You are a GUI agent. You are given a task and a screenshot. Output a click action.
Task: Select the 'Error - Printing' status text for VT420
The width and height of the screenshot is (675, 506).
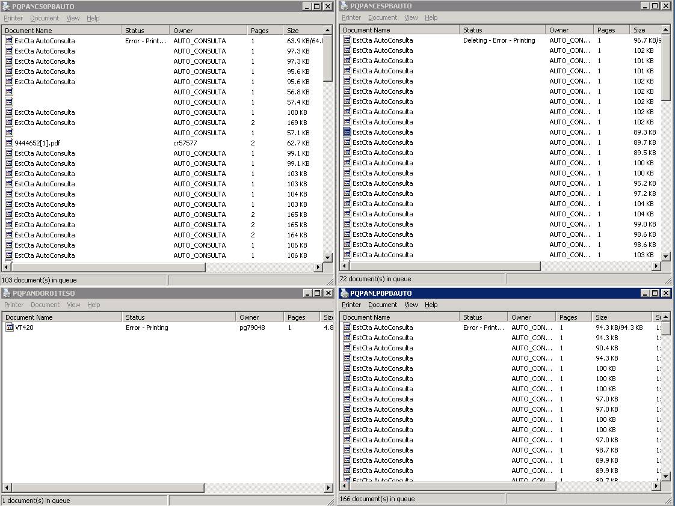147,328
